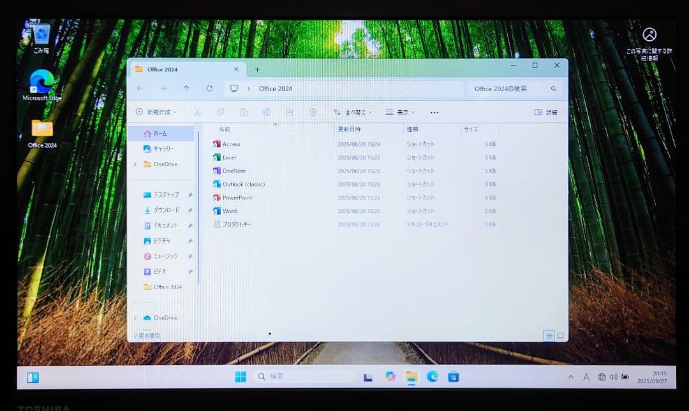Open the Refresh icon in the address bar
This screenshot has height=411, width=689.
(x=209, y=89)
